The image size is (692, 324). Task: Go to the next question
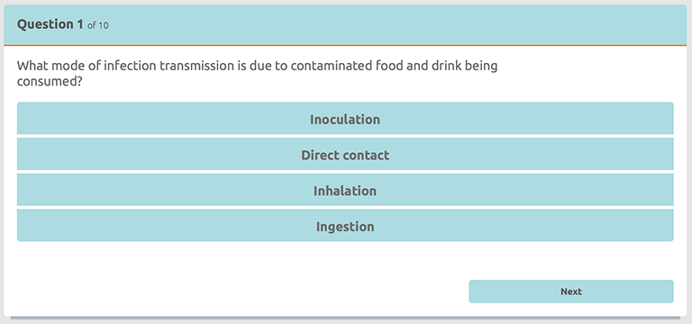coord(571,292)
